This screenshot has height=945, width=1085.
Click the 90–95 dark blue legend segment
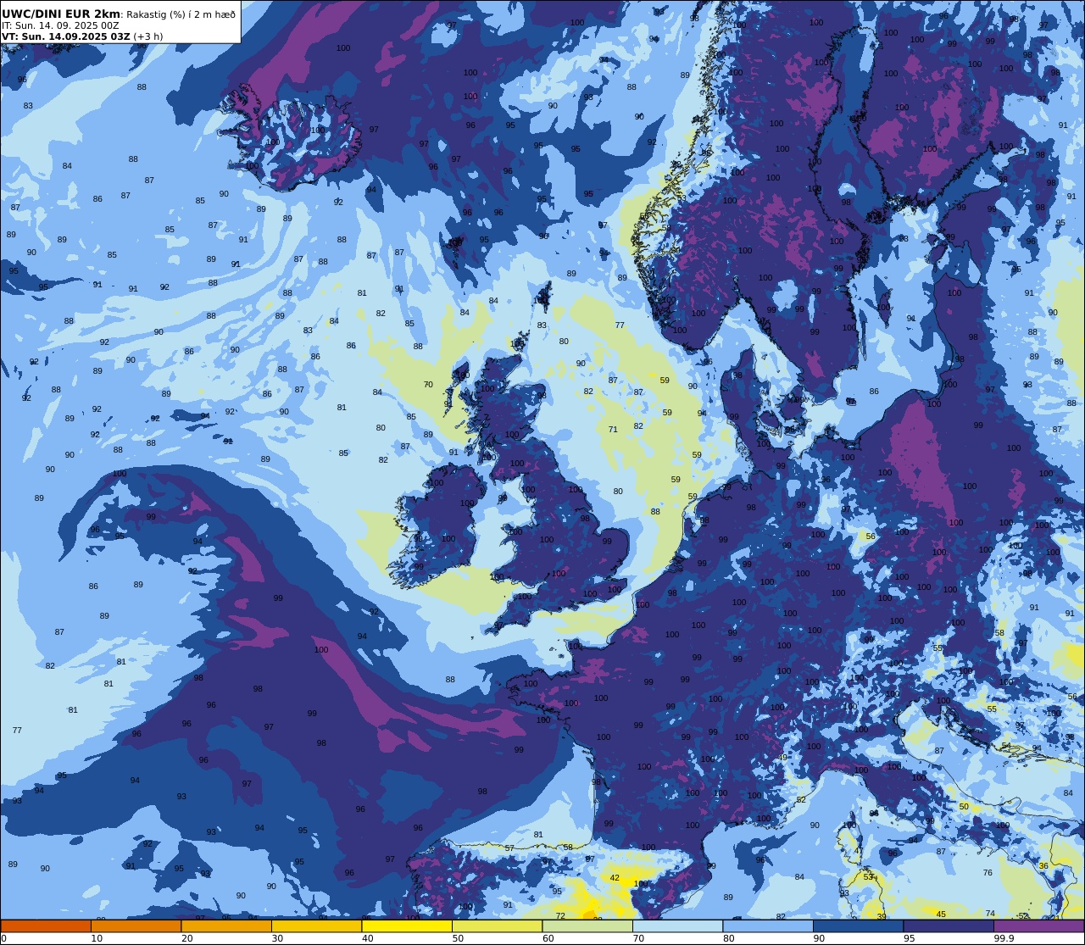pyautogui.click(x=858, y=926)
